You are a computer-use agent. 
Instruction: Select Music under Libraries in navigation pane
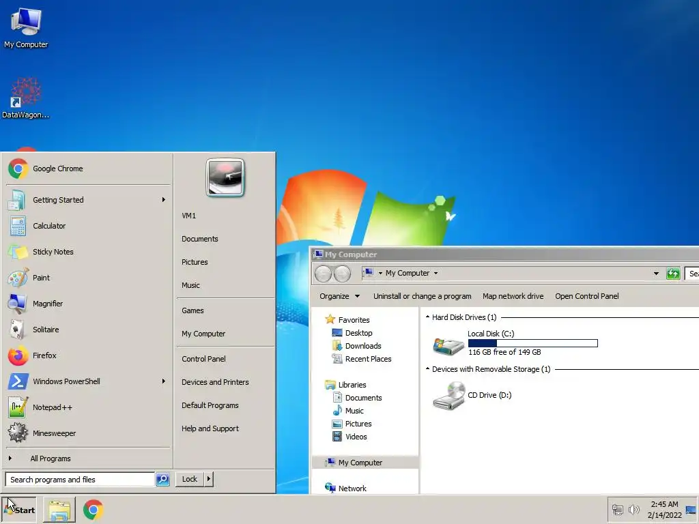[347, 411]
